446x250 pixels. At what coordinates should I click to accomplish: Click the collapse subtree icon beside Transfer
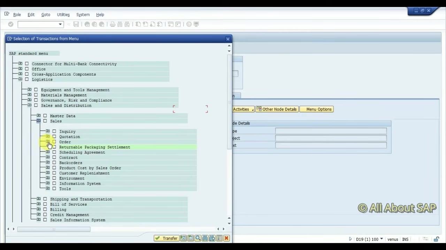(x=191, y=238)
